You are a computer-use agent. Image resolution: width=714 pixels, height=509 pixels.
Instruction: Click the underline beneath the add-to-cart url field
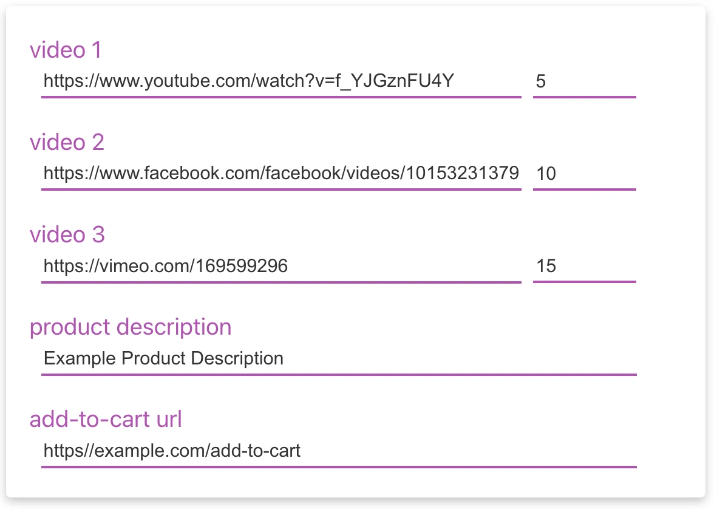click(x=338, y=467)
